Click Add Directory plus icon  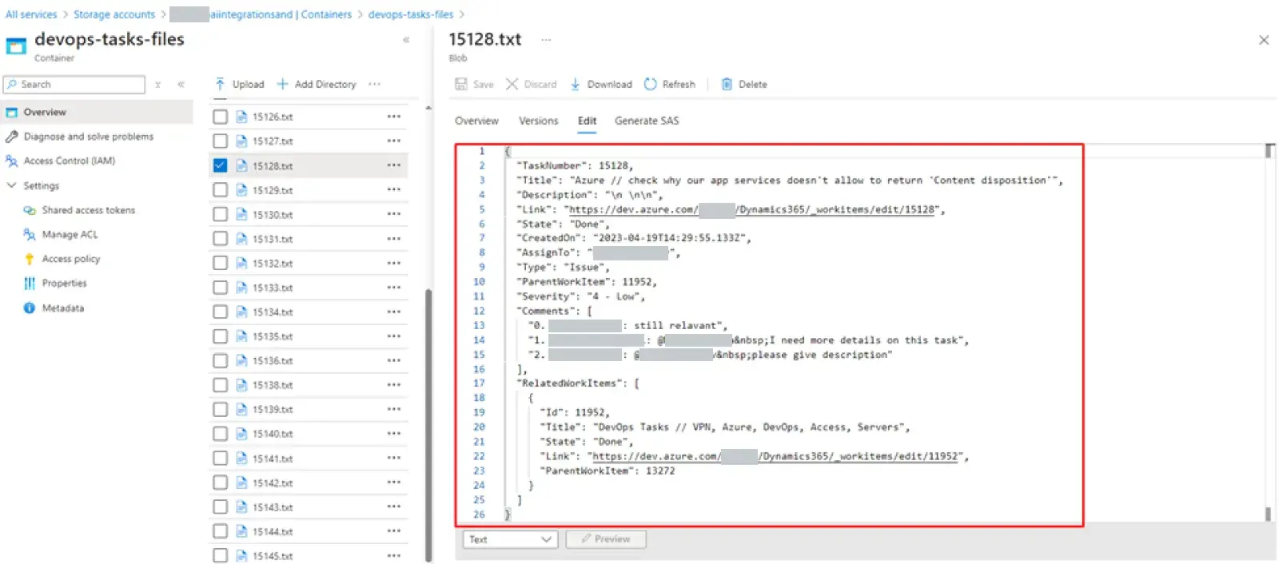point(282,84)
